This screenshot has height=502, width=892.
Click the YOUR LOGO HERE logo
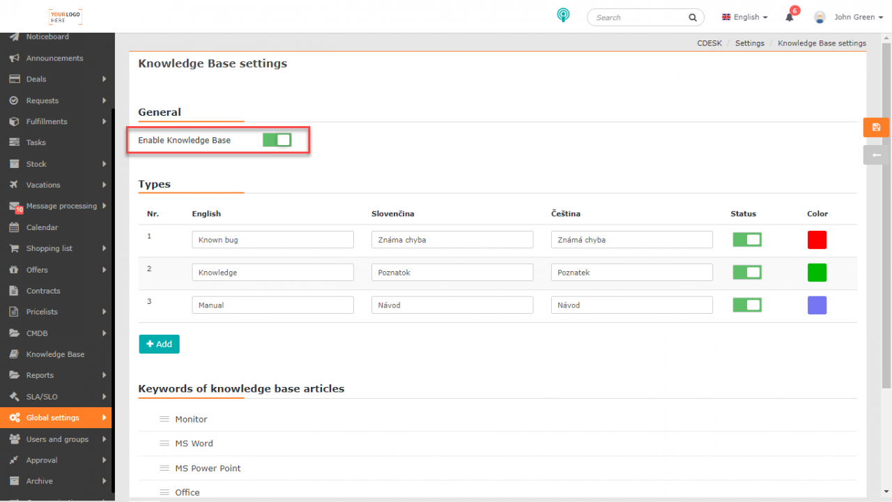[x=65, y=17]
